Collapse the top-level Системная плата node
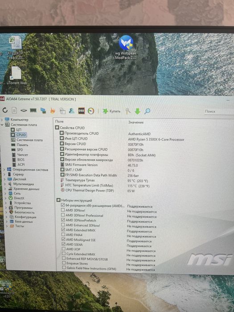Viewport: 234px width, 312px height. tap(2, 125)
